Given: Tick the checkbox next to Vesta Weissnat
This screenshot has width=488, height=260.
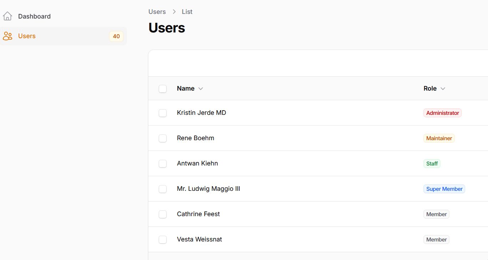Looking at the screenshot, I should click(163, 240).
